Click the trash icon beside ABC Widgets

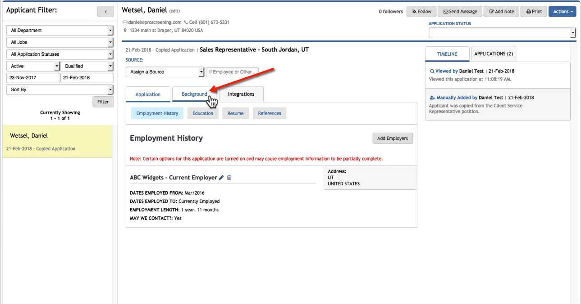[229, 178]
